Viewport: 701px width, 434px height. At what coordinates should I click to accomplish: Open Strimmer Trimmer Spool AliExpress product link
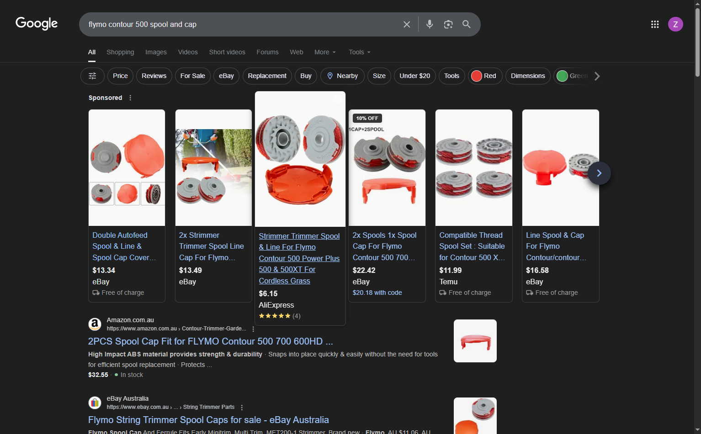pyautogui.click(x=299, y=258)
